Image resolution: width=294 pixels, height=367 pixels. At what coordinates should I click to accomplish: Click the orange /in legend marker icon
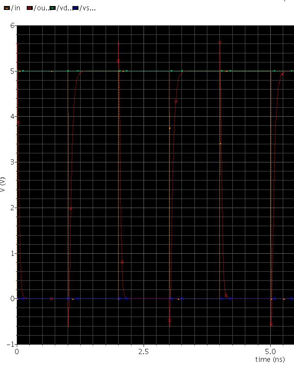tap(6, 8)
